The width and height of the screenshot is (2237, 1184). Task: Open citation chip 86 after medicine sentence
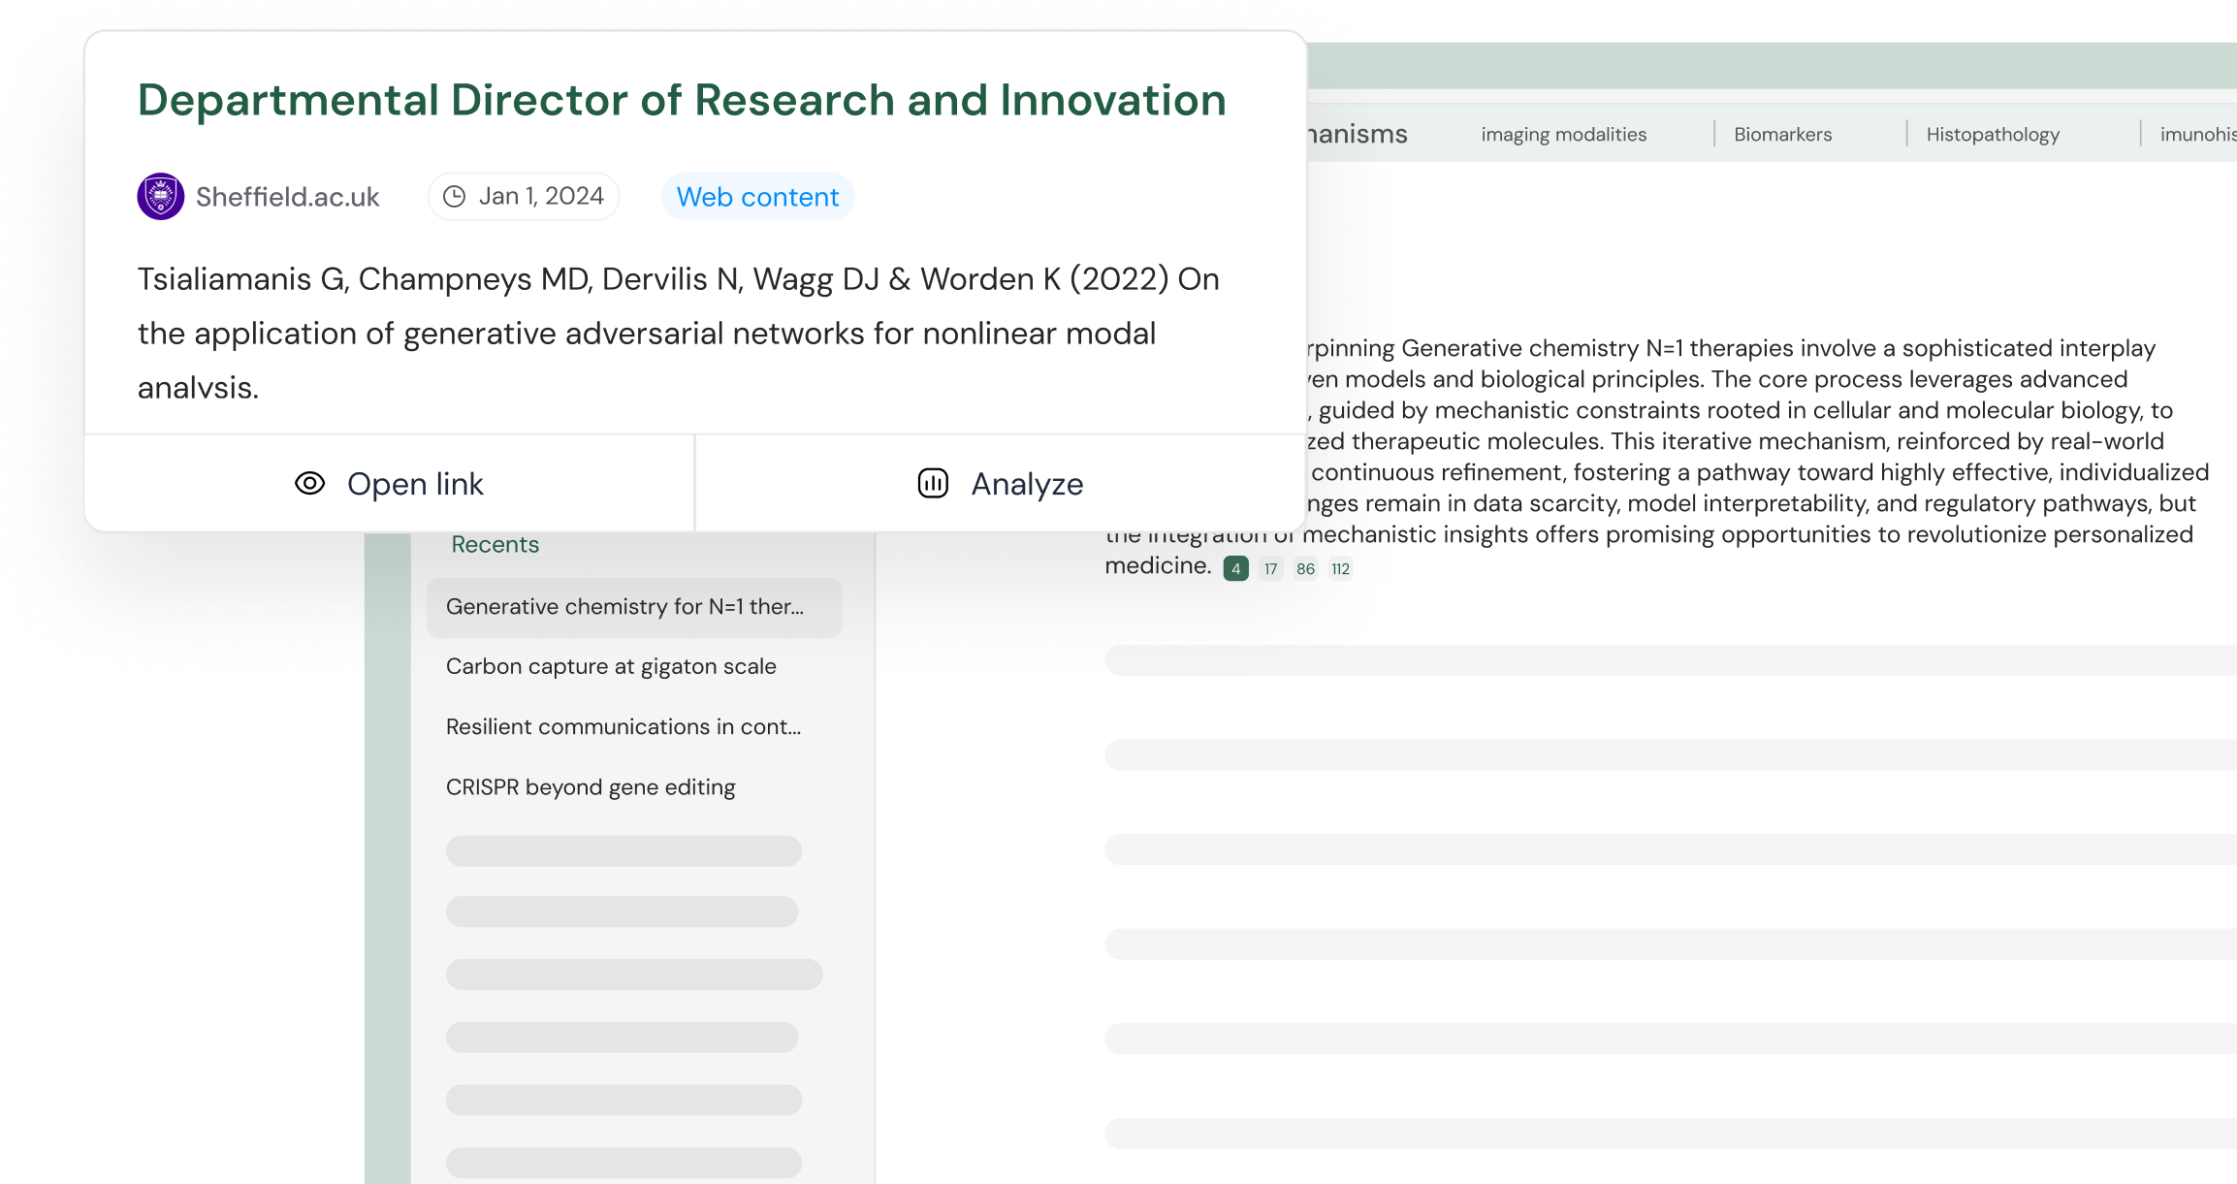(1305, 568)
